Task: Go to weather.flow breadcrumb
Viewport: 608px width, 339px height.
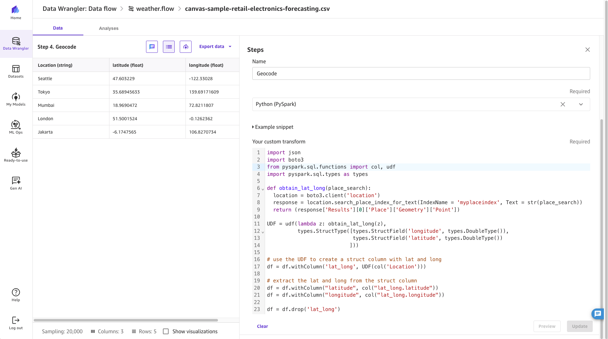Action: 155,9
